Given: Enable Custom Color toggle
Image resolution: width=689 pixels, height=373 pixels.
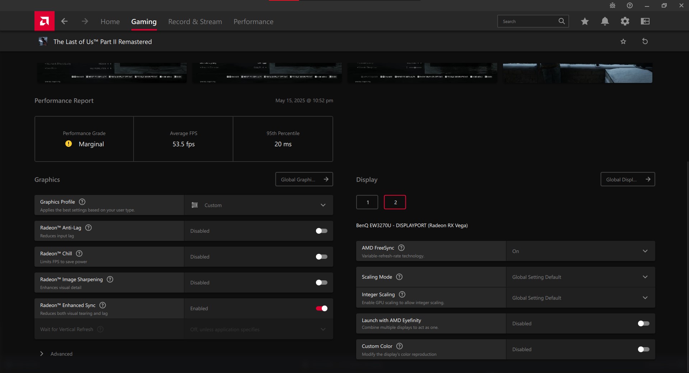Looking at the screenshot, I should (643, 349).
